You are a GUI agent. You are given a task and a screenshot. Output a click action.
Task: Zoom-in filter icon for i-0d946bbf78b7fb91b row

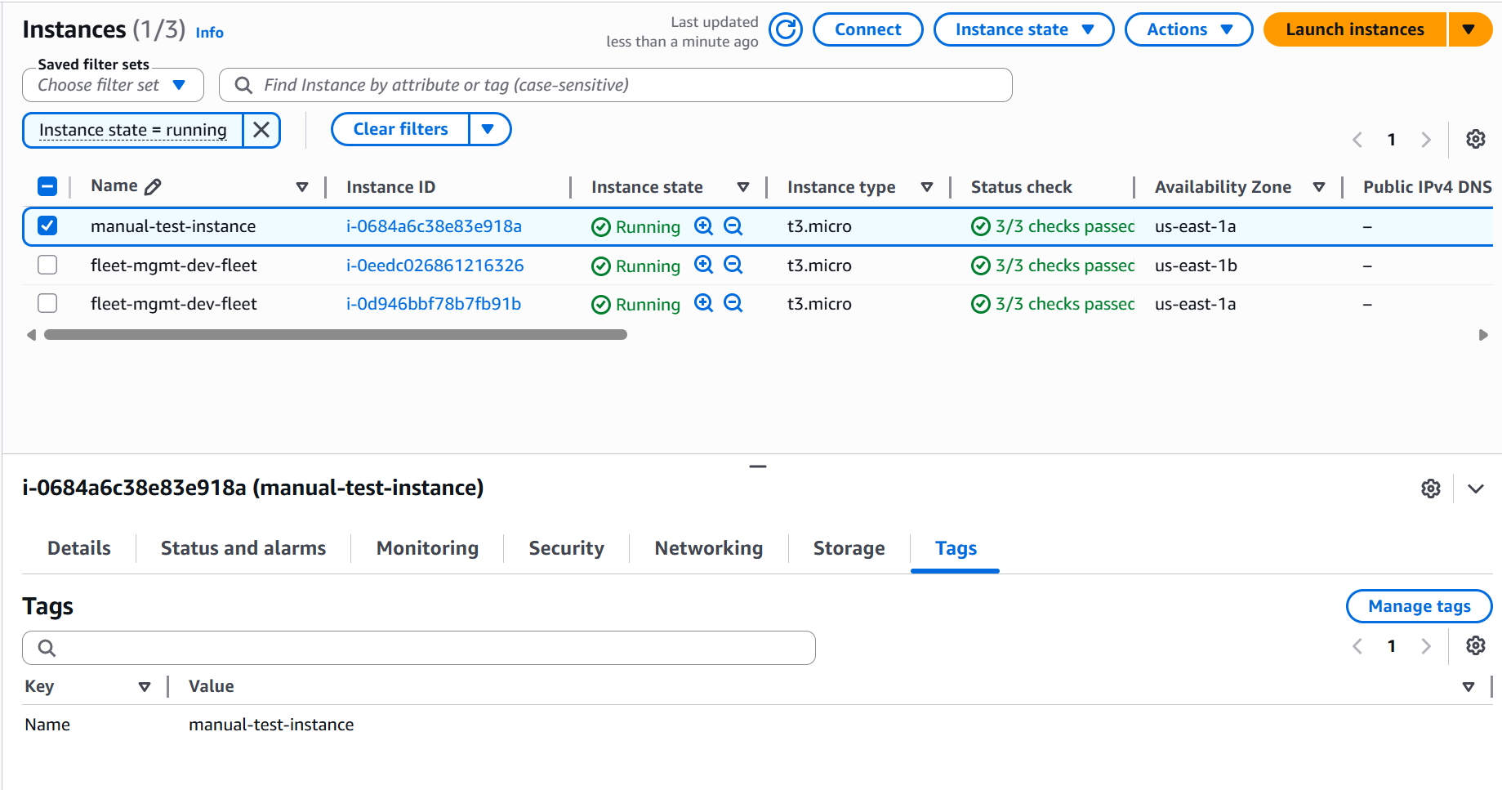pyautogui.click(x=703, y=303)
